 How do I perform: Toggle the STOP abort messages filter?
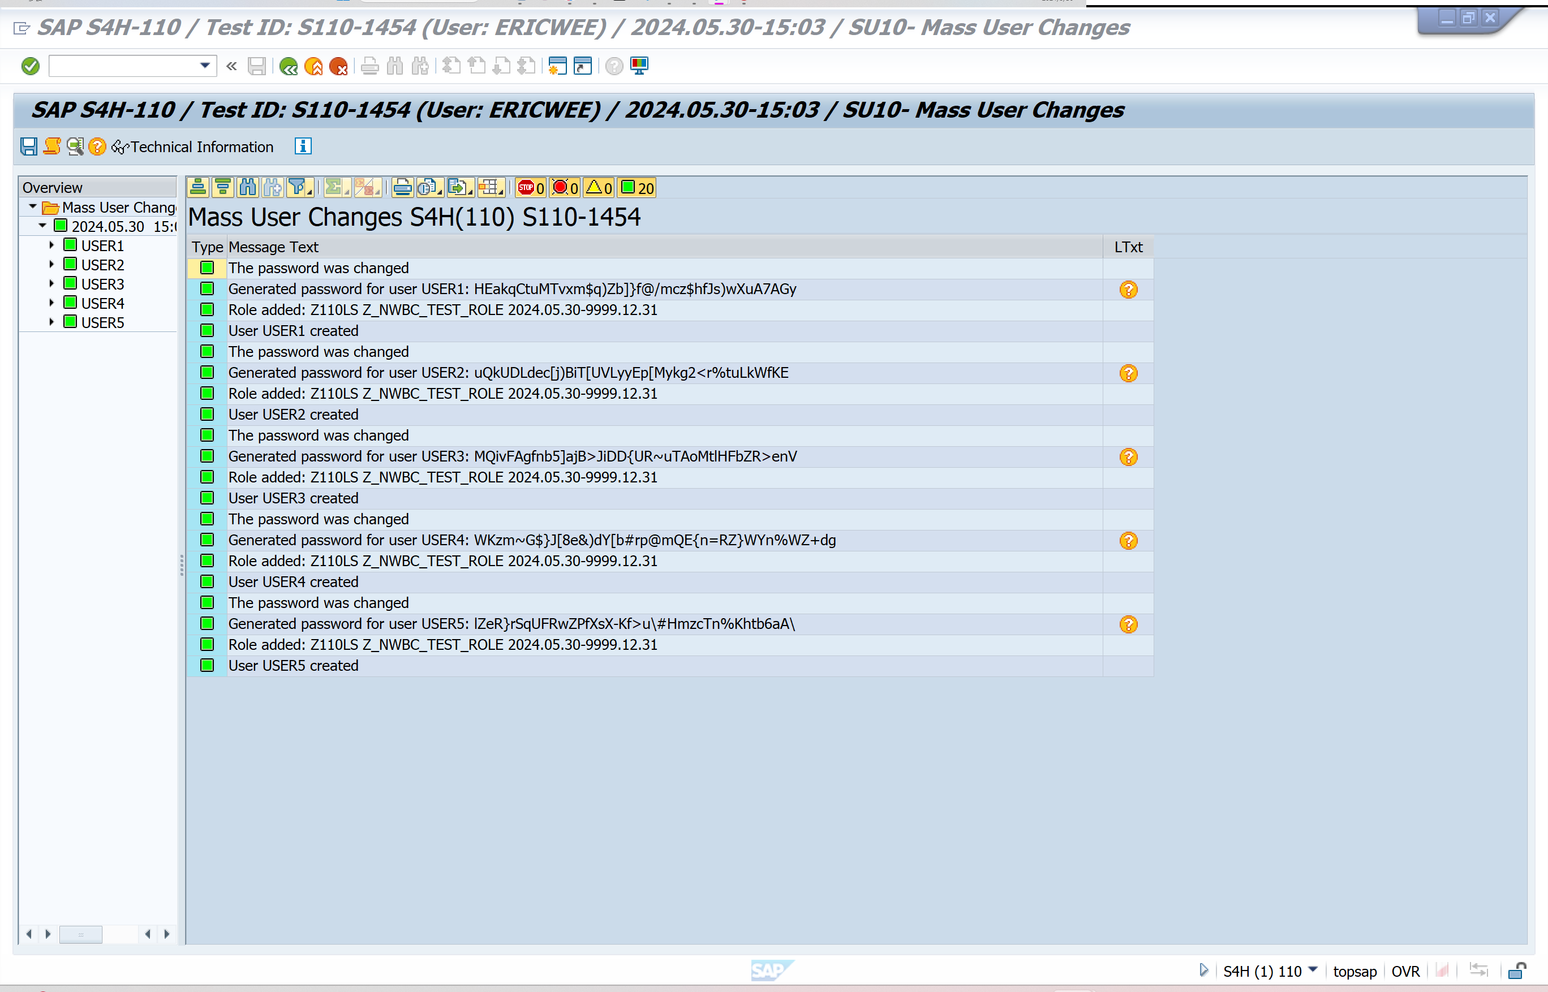531,188
